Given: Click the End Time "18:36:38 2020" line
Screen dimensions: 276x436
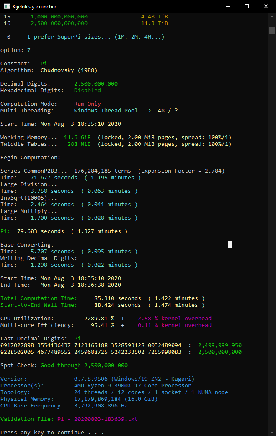Looking at the screenshot, I should 61,285.
